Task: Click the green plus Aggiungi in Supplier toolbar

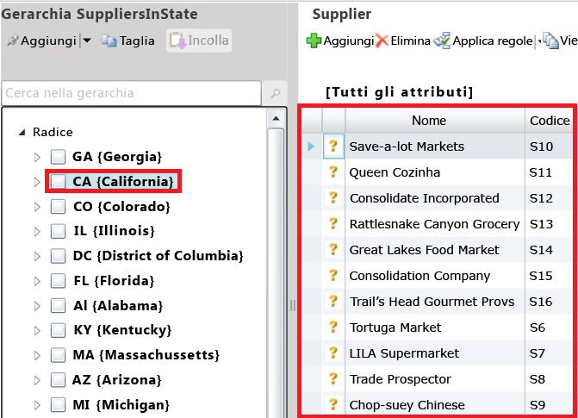Action: click(340, 41)
